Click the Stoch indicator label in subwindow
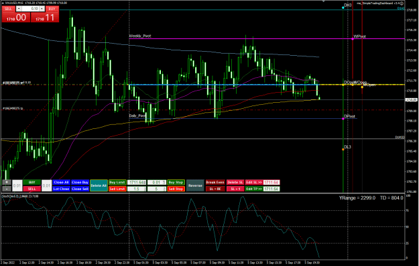419x266 pixels. coord(20,196)
